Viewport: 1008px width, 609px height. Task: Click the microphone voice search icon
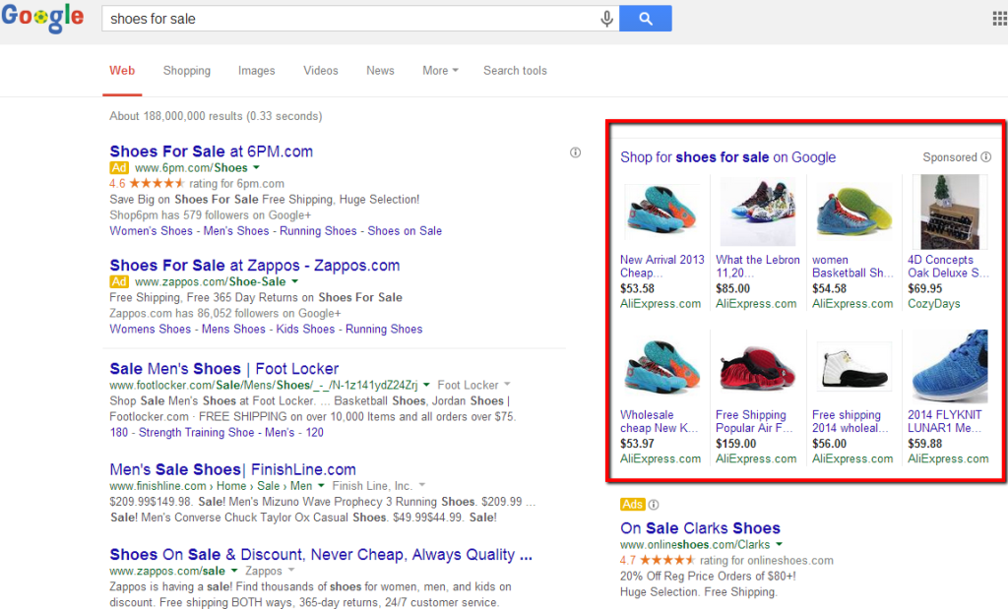tap(606, 18)
